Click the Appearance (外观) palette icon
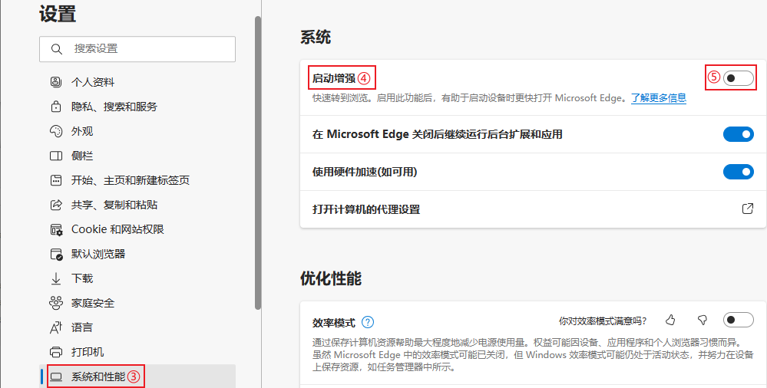This screenshot has width=767, height=388. tap(55, 131)
